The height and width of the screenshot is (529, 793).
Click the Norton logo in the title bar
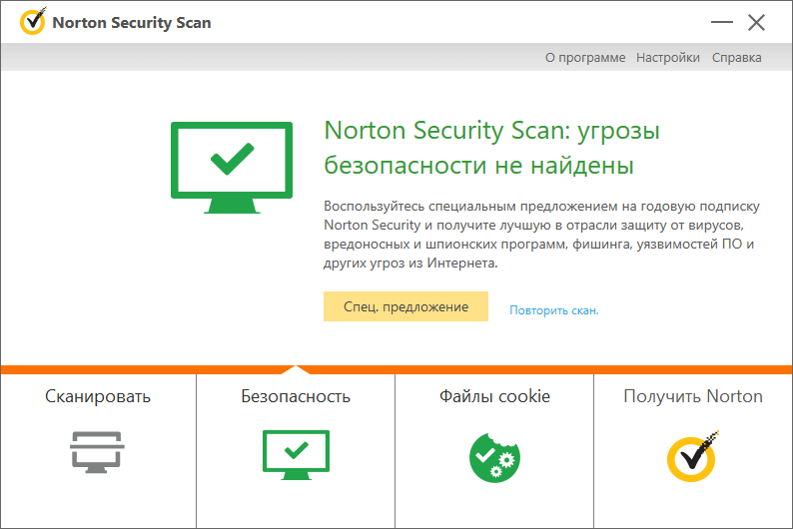point(32,22)
